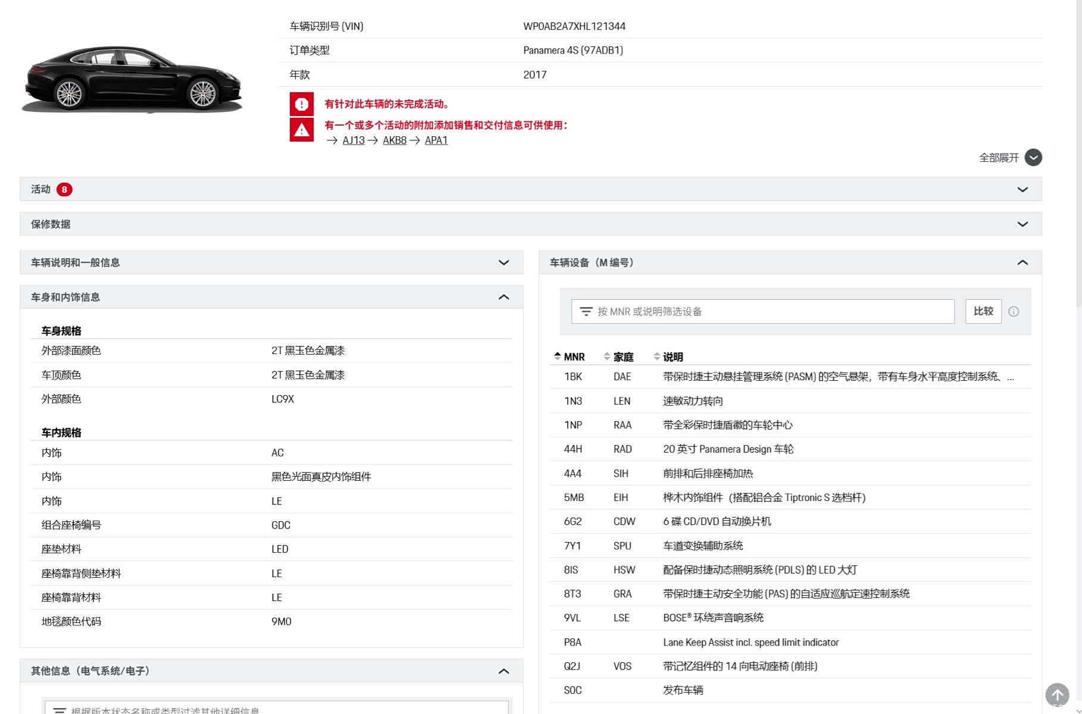The image size is (1082, 714).
Task: Select row 7Y1 车道变换辅助系统
Action: point(790,546)
